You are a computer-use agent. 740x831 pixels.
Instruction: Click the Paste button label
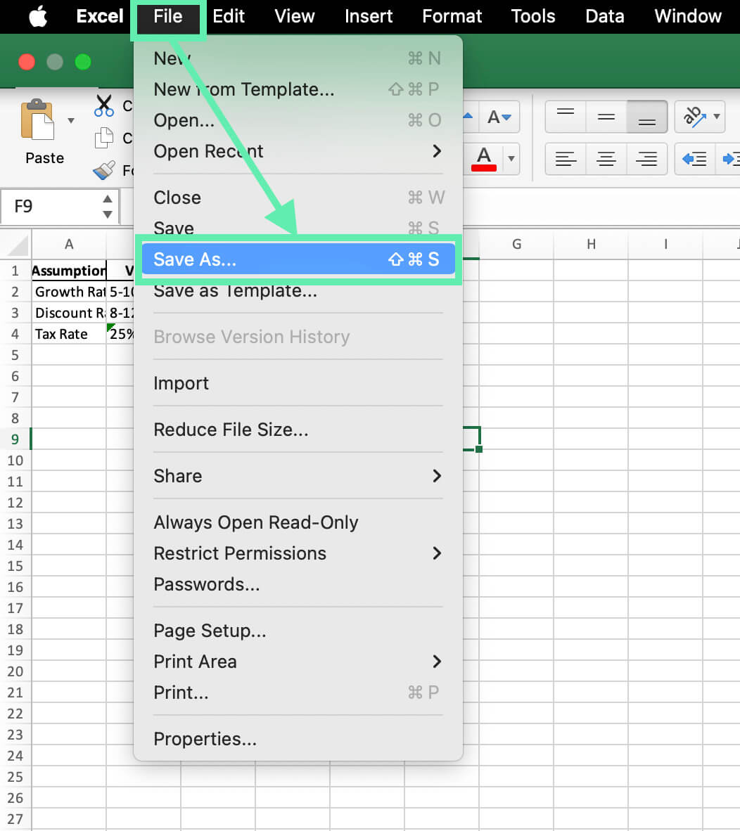[44, 158]
